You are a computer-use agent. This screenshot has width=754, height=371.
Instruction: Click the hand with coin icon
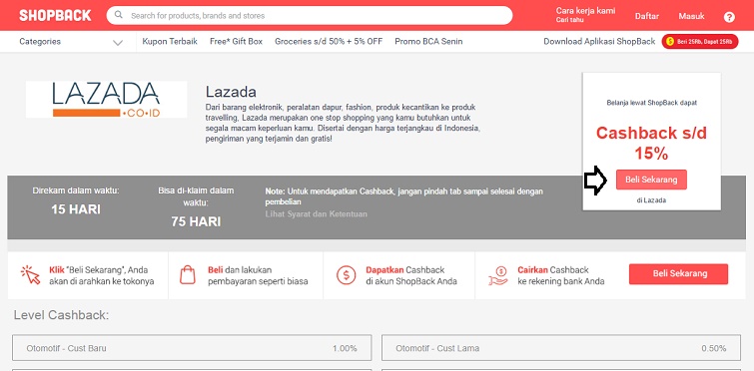[x=497, y=275]
